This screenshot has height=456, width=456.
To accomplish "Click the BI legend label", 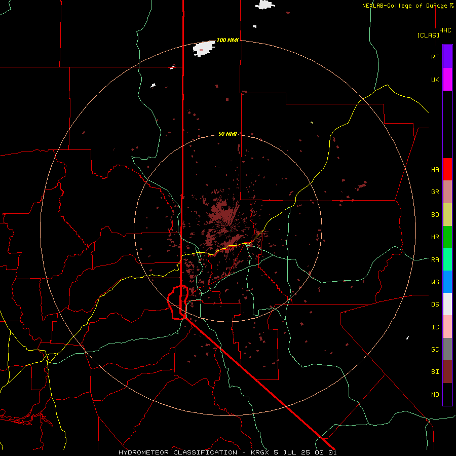I will [x=435, y=372].
